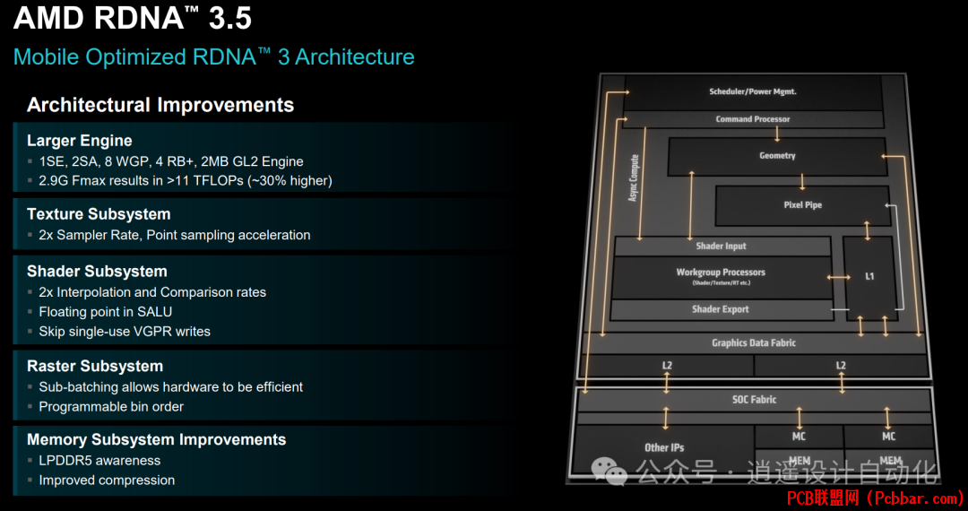The image size is (968, 511).
Task: Click the Shader Export block
Action: pyautogui.click(x=721, y=309)
